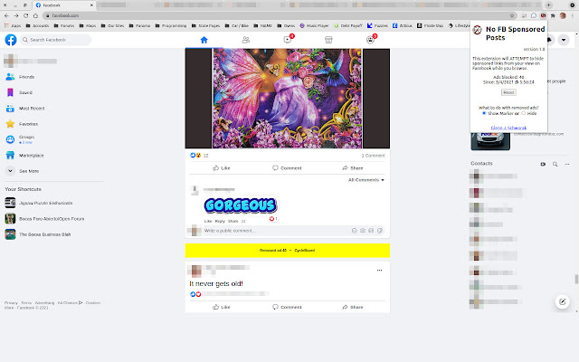The width and height of the screenshot is (579, 362).
Task: Select the Hide radio option
Action: click(523, 113)
